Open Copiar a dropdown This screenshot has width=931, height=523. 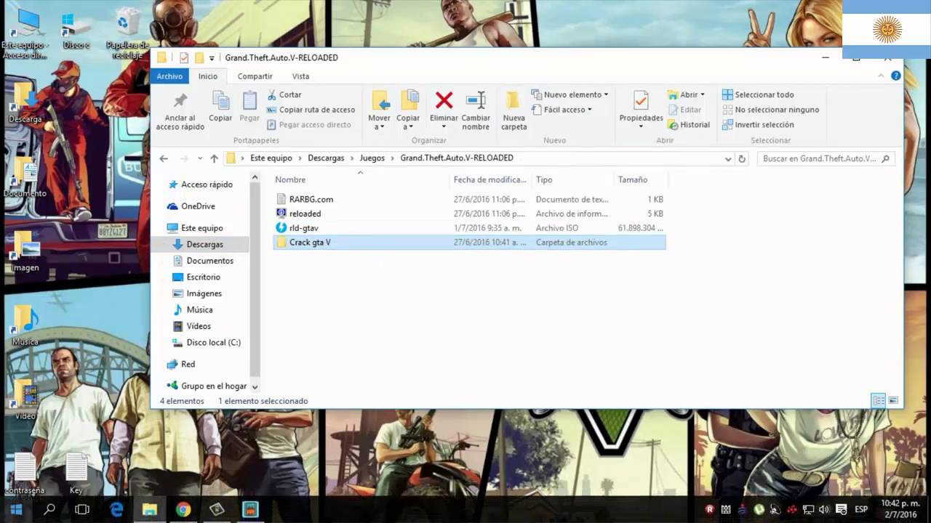(x=408, y=122)
